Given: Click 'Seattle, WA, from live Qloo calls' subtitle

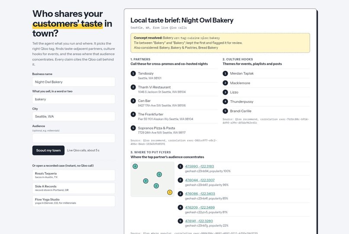Looking at the screenshot, I should click(158, 28).
